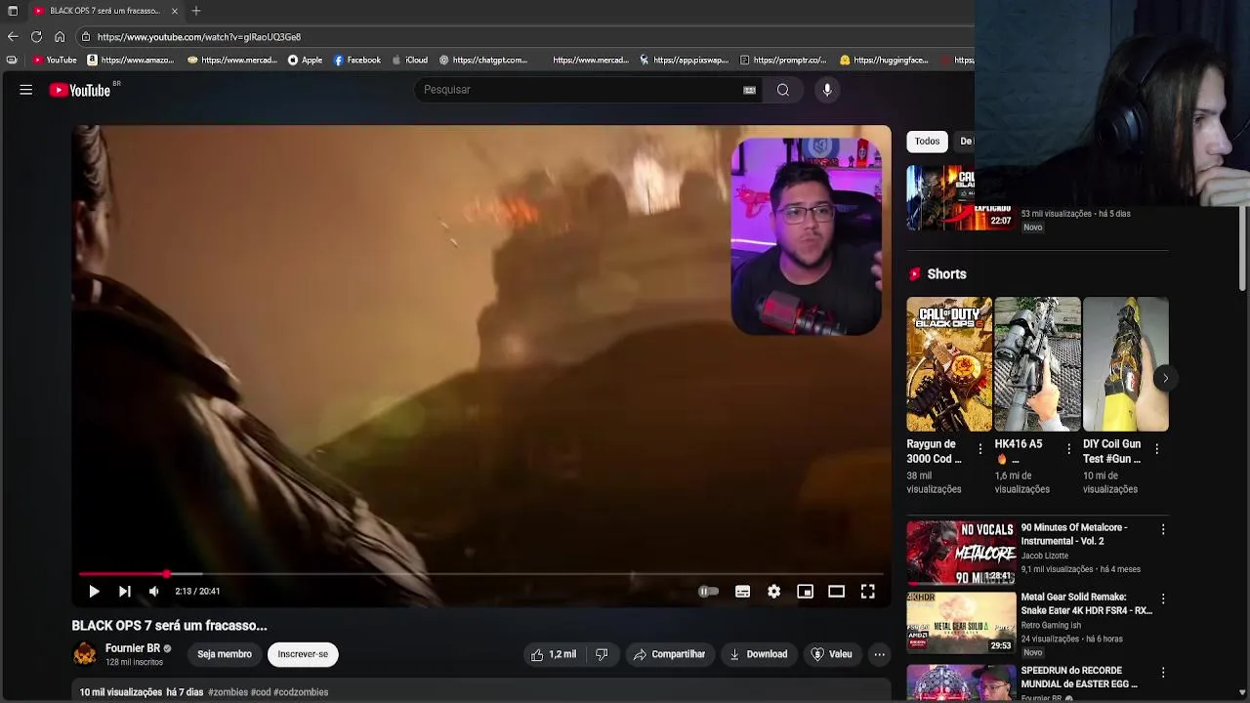Screen dimensions: 1250x703
Task: Click the video title BLACK OPS 7 será um fracasso
Action: click(x=169, y=626)
